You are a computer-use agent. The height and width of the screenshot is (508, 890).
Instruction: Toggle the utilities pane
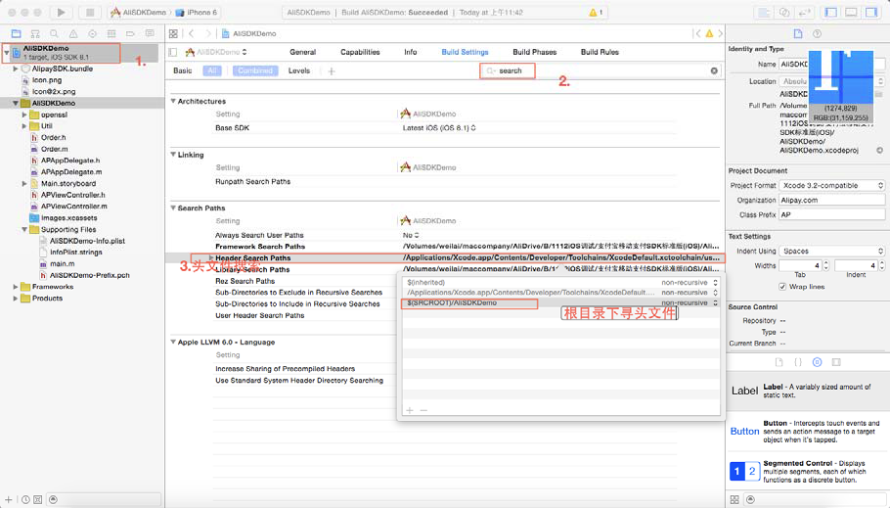(x=871, y=12)
